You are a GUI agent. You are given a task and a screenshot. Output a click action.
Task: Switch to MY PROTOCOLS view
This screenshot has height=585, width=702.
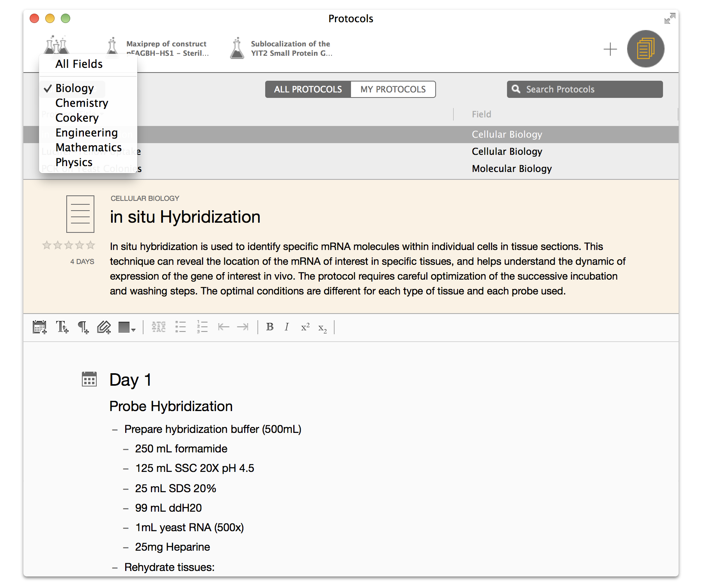[393, 89]
